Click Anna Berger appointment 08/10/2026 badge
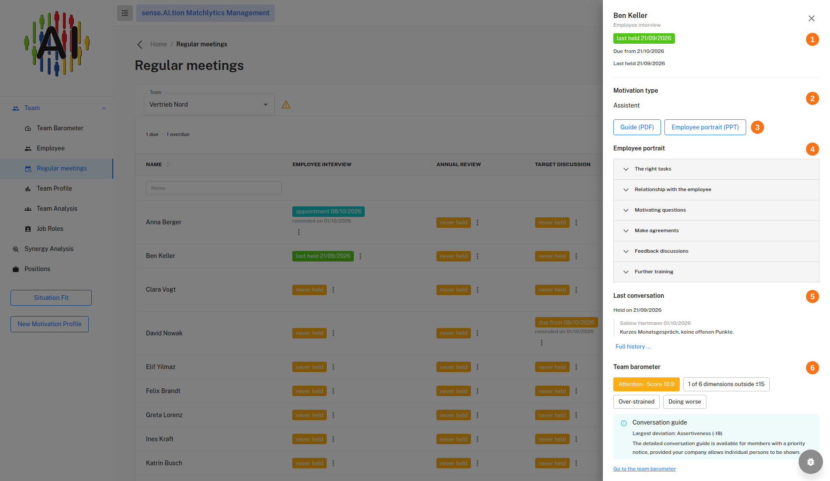This screenshot has height=481, width=830. 329,212
